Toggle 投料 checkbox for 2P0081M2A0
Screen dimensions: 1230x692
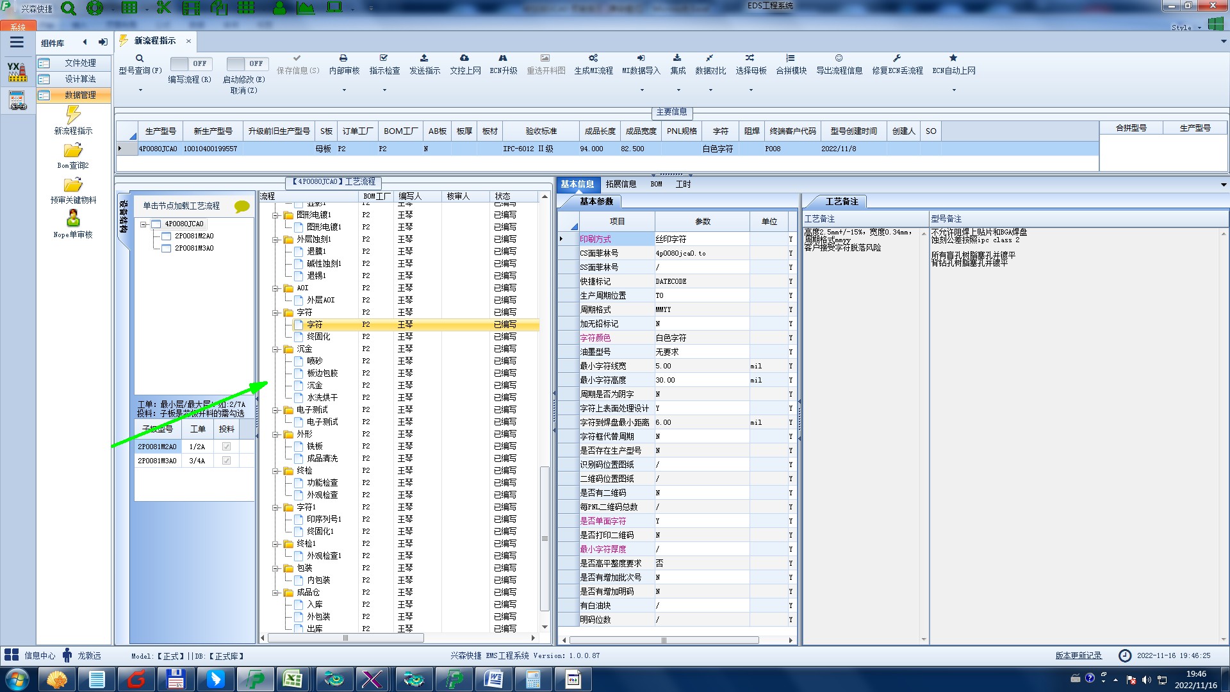point(226,447)
